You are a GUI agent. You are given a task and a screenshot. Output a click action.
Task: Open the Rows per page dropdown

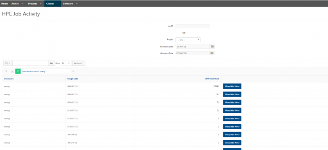click(x=66, y=63)
